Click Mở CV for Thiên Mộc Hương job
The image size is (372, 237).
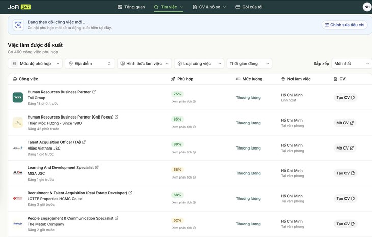(x=345, y=123)
